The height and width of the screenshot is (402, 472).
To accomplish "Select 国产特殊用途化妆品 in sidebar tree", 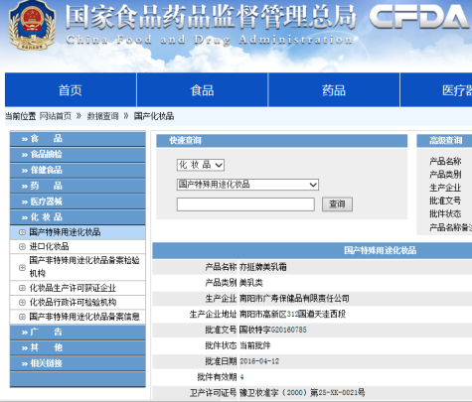I will (65, 232).
